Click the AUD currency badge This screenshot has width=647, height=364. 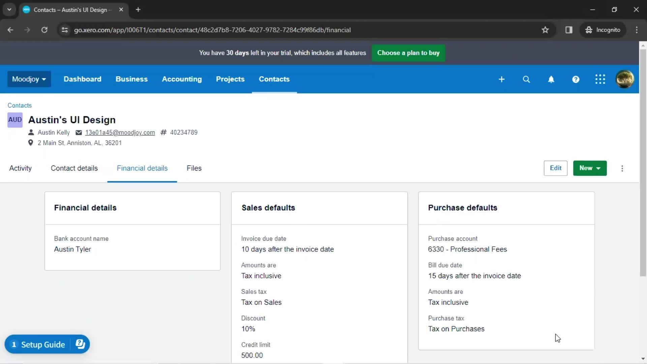tap(15, 120)
